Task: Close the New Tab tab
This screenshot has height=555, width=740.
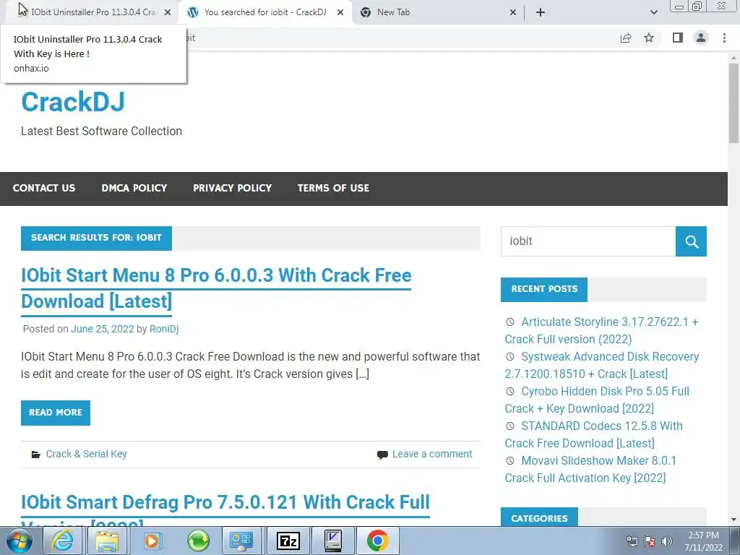Action: tap(513, 13)
